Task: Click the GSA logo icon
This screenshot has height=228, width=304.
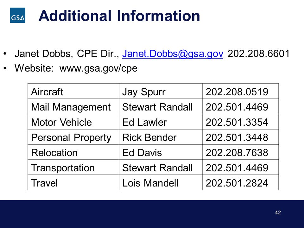Action: [18, 15]
